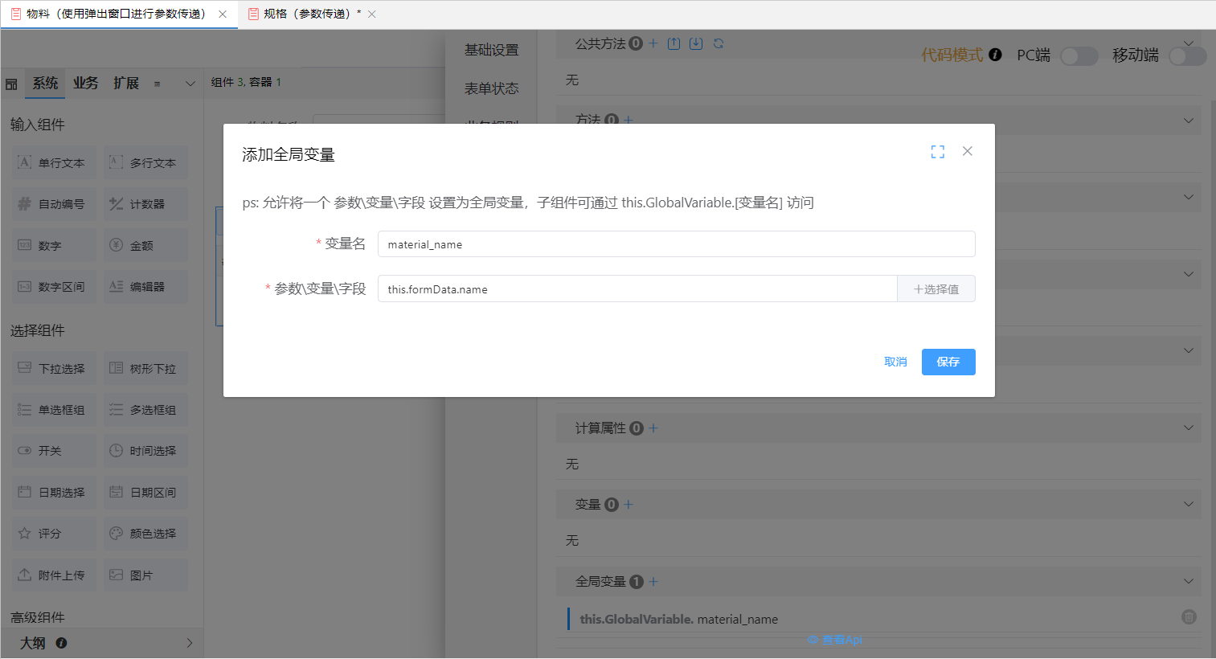
Task: Click the info icon beside 代码模式
Action: [995, 55]
